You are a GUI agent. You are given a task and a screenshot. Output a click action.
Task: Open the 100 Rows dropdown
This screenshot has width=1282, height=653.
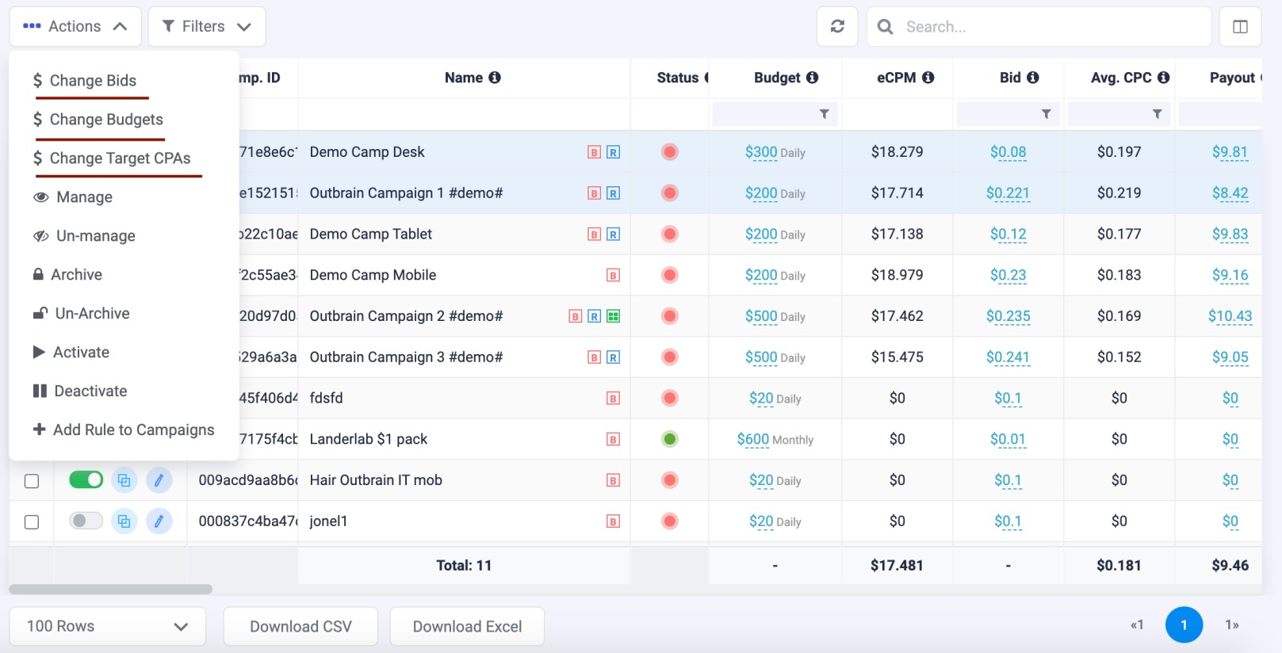click(108, 626)
